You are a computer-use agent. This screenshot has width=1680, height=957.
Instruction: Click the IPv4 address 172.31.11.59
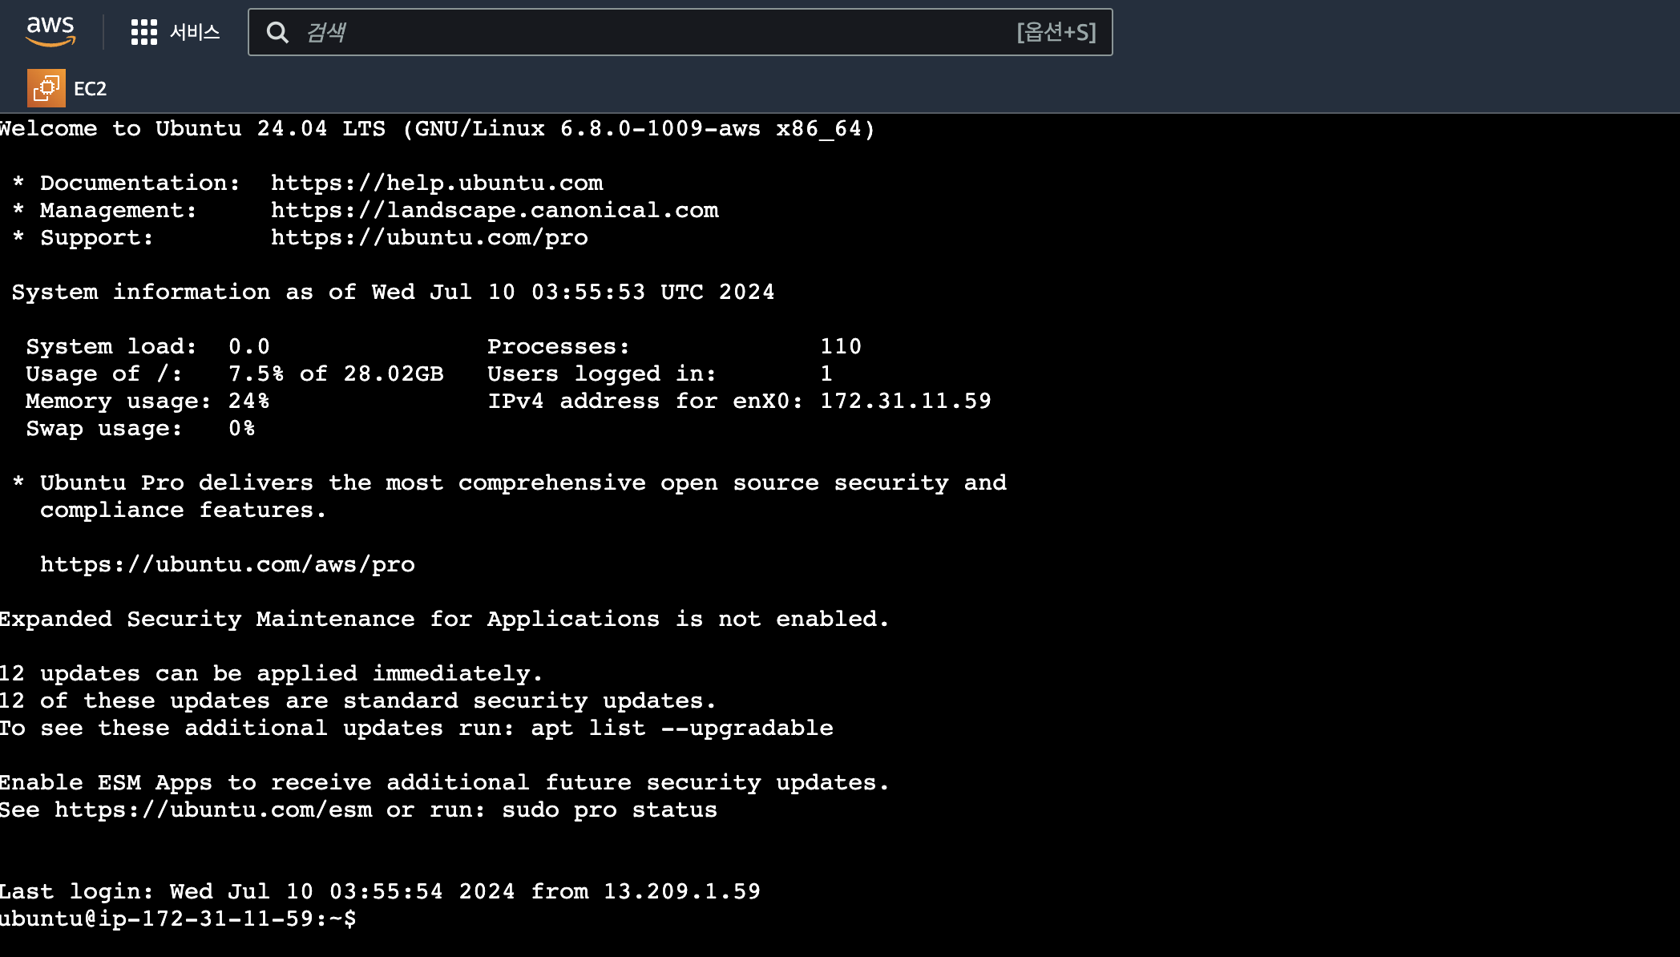(x=905, y=401)
